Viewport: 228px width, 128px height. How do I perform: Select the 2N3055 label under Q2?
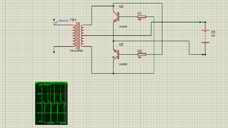pyautogui.click(x=123, y=64)
